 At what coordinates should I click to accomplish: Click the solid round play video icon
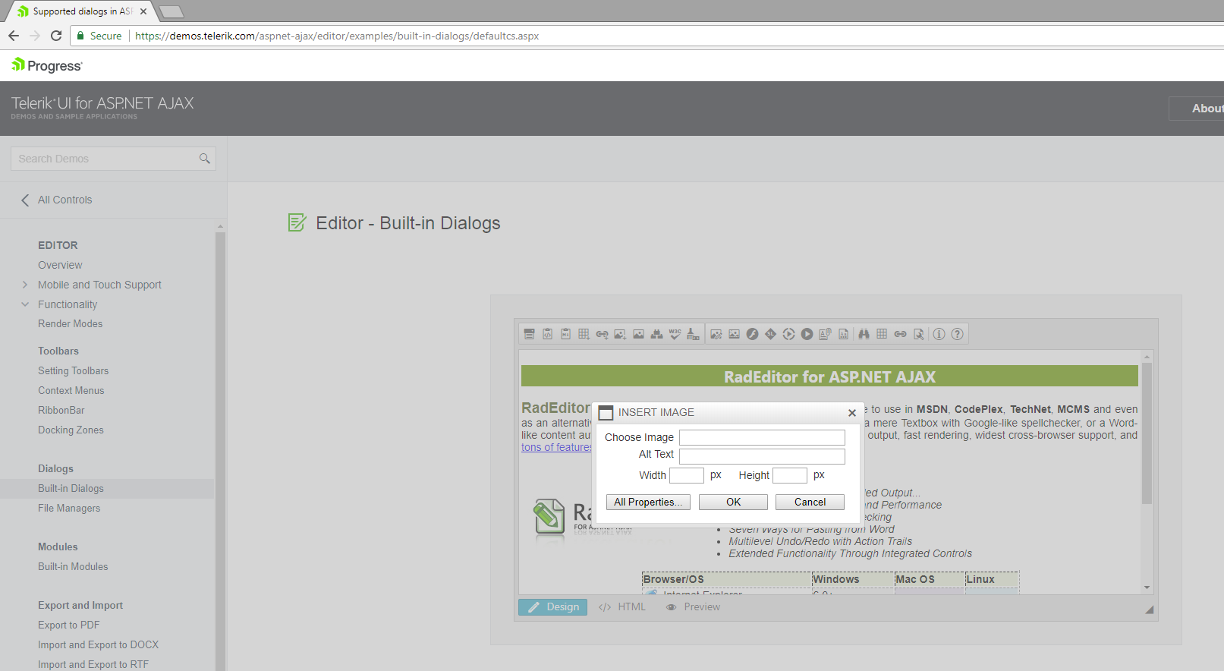point(807,334)
